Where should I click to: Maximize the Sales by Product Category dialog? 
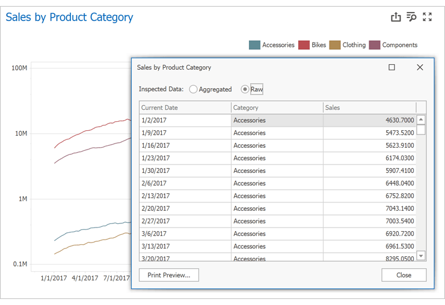392,67
